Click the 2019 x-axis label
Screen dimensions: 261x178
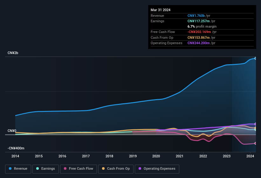[x=133, y=156]
